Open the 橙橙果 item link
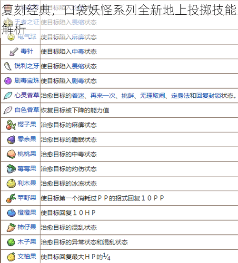 coord(27,212)
